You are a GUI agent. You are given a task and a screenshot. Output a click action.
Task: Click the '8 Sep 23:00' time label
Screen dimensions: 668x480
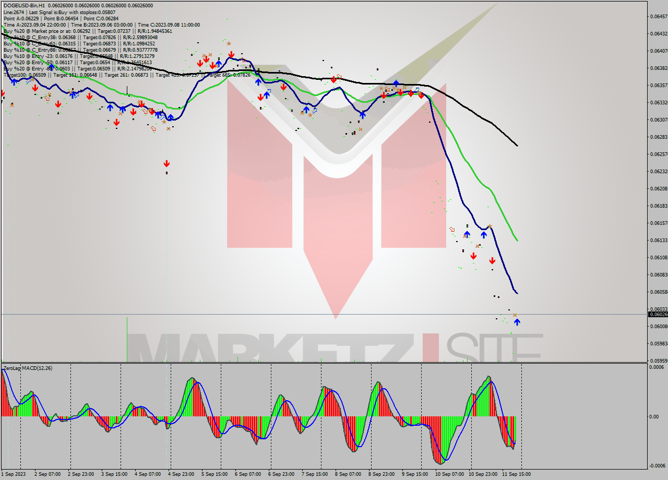[x=381, y=474]
